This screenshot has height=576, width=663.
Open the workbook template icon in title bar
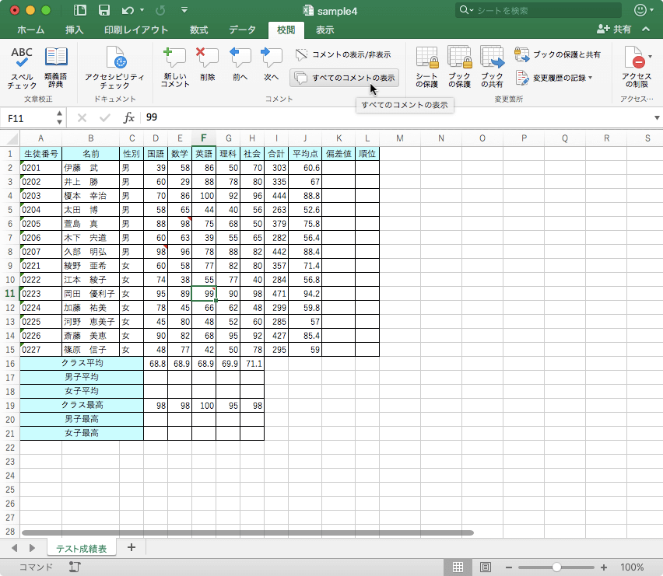(79, 10)
